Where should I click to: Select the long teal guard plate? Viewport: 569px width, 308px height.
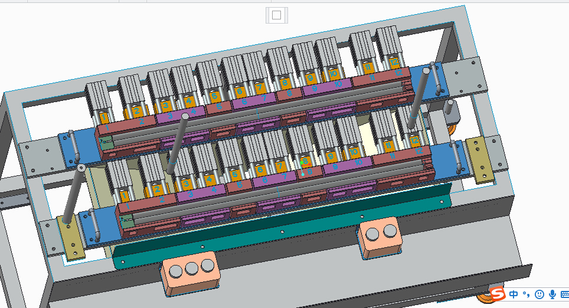tap(282, 227)
